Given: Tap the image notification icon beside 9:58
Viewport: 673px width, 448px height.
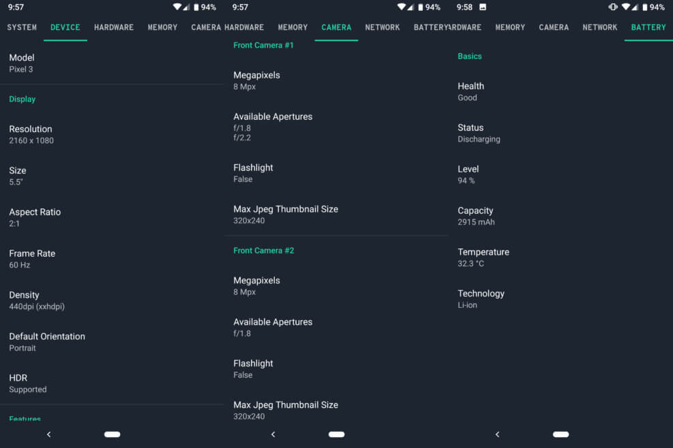Looking at the screenshot, I should point(483,7).
